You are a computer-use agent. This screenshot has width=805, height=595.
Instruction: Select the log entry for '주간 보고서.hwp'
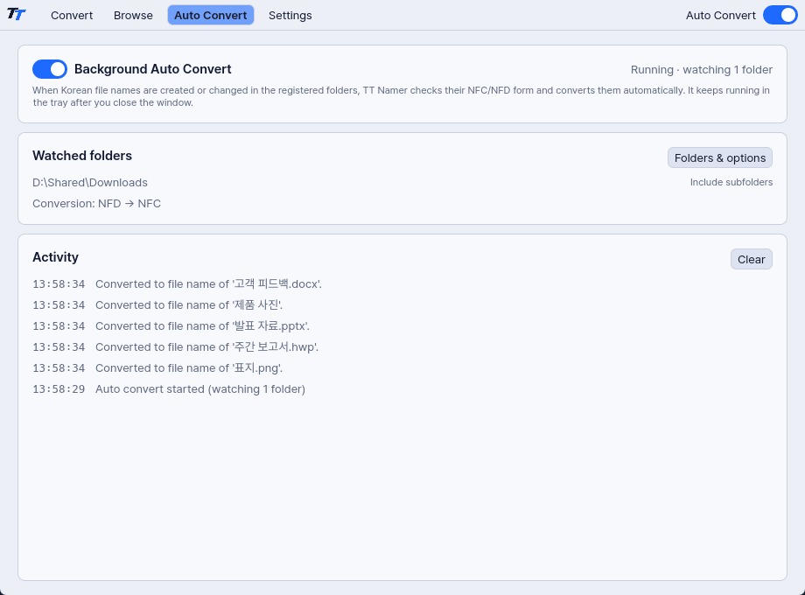[176, 347]
